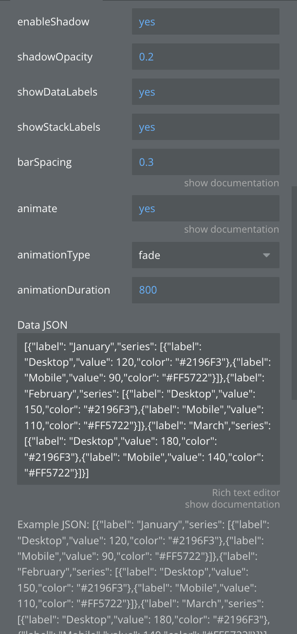This screenshot has width=297, height=634.
Task: Click the shadowOpacity field containing 0.2
Action: (x=205, y=57)
